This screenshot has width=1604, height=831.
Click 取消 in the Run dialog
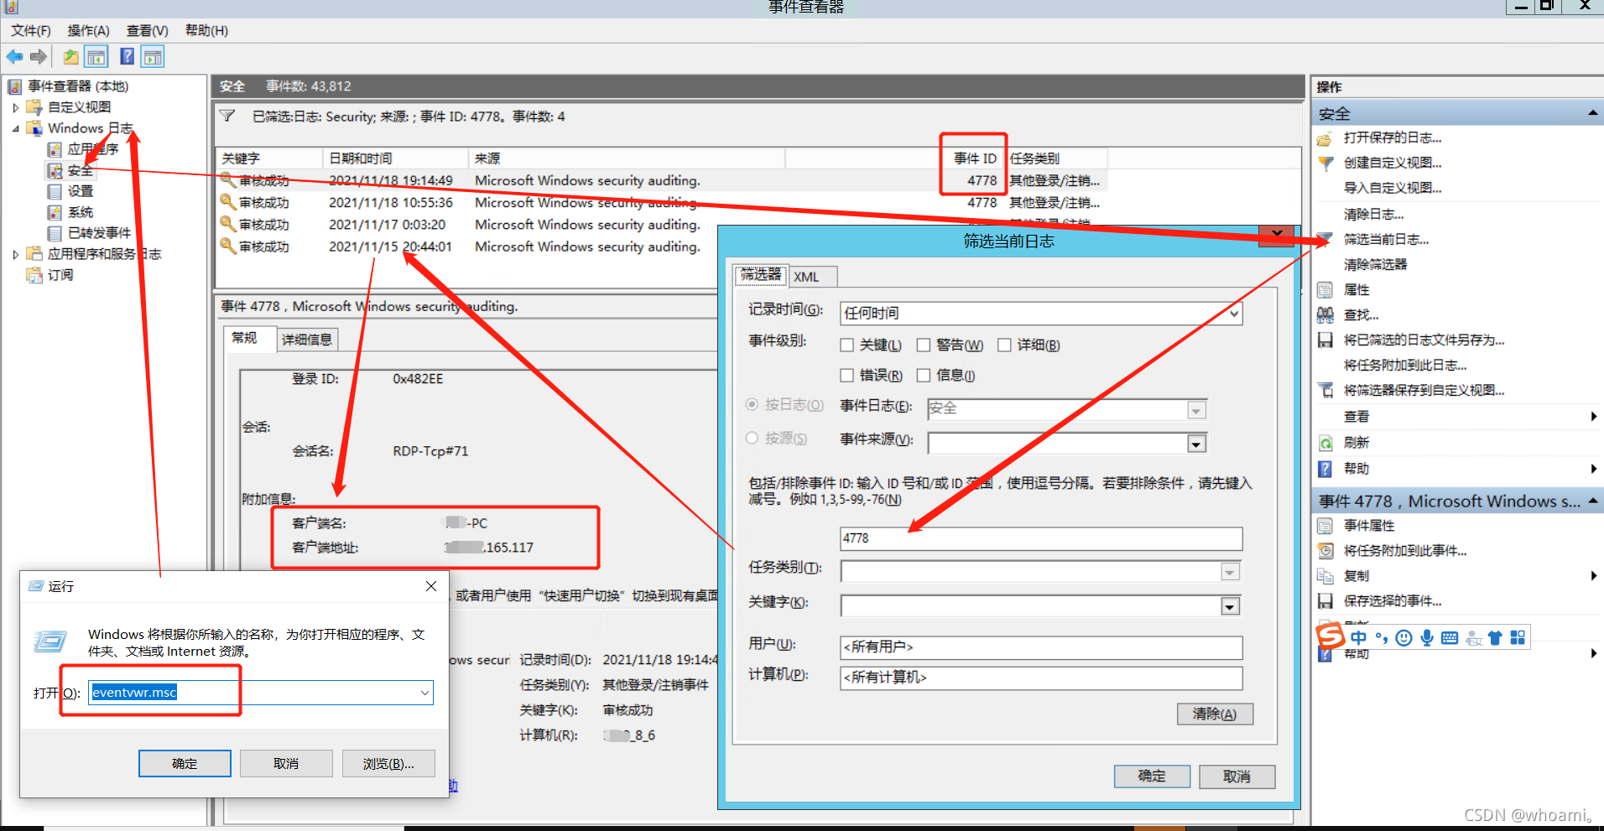[x=286, y=763]
